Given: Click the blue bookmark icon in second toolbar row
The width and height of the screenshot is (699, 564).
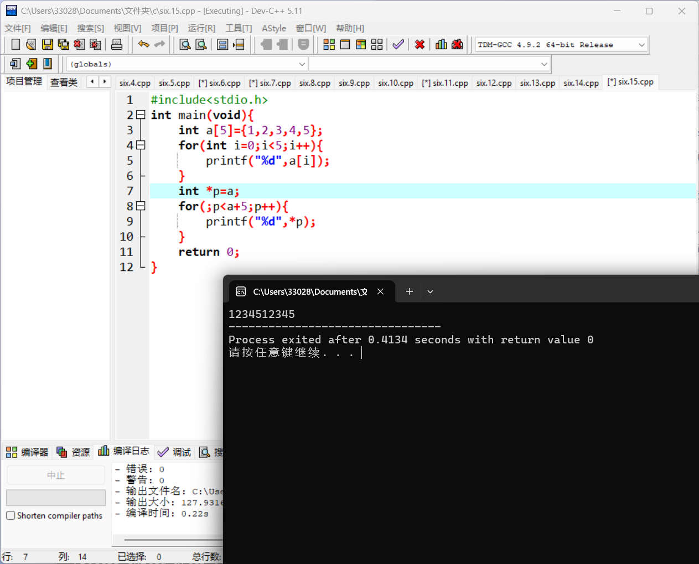Looking at the screenshot, I should tap(48, 64).
